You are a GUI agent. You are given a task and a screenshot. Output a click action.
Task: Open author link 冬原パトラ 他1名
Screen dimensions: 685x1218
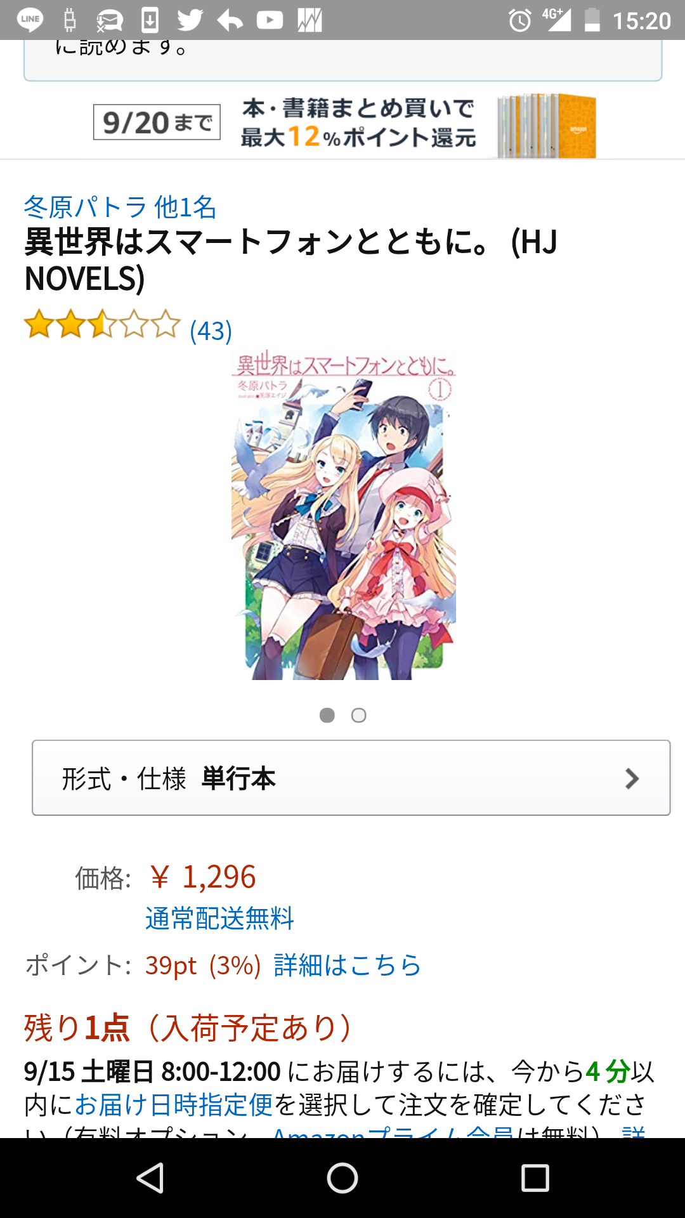[x=120, y=207]
